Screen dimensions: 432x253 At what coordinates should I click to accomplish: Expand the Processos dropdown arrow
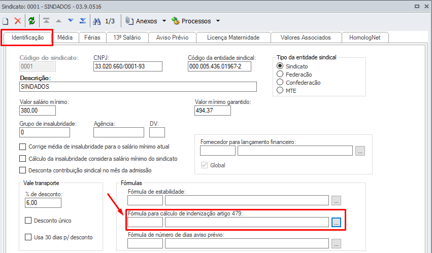218,21
